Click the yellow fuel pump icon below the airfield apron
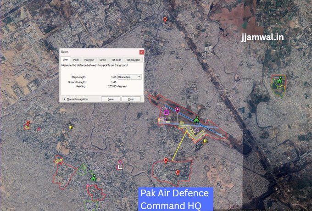This screenshot has height=211, width=312. click(205, 141)
